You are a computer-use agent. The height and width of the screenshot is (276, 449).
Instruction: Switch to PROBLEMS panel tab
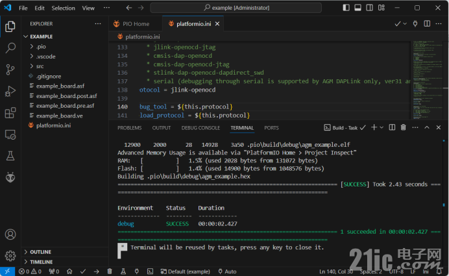(x=129, y=128)
